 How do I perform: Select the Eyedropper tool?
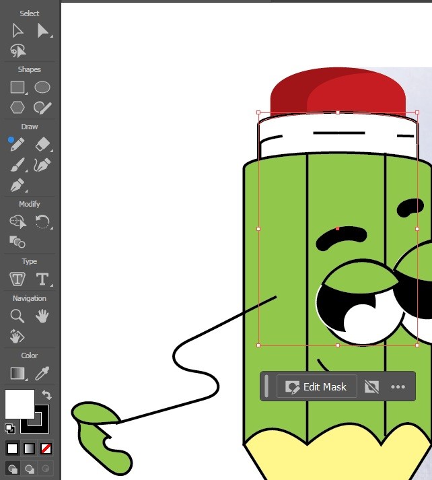(x=42, y=373)
